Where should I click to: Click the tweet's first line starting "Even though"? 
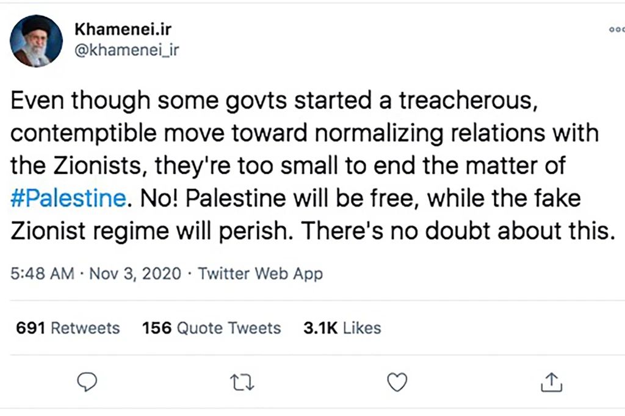coord(273,102)
